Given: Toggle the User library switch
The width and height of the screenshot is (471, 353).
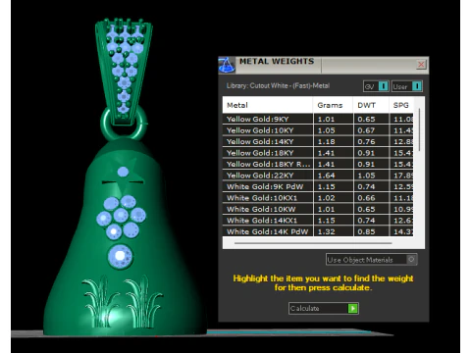Looking at the screenshot, I should coord(406,86).
